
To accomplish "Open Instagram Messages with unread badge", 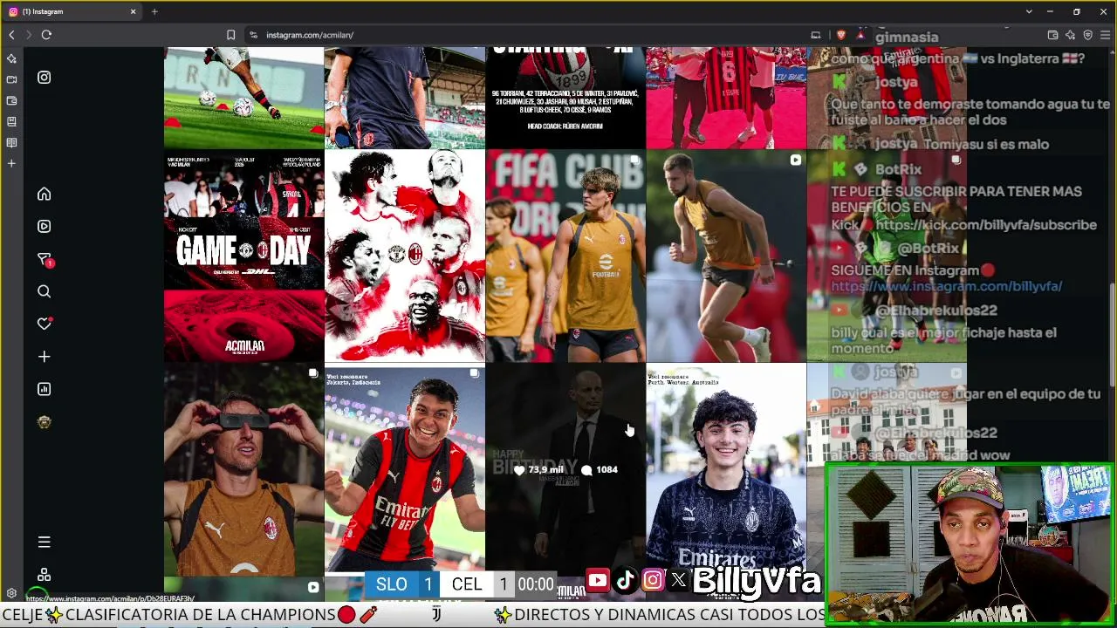I will 44,259.
